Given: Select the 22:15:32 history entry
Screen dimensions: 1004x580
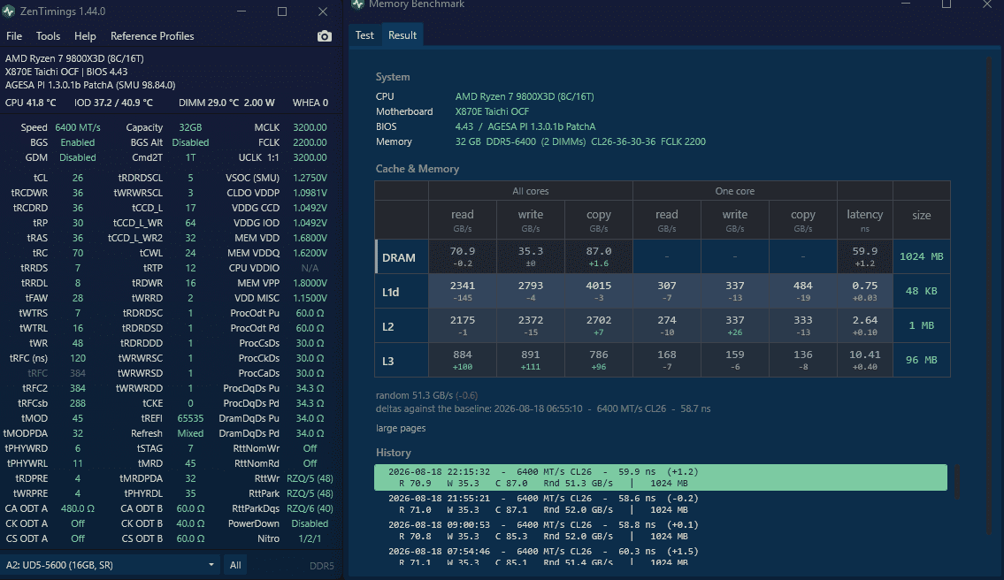Looking at the screenshot, I should 660,477.
